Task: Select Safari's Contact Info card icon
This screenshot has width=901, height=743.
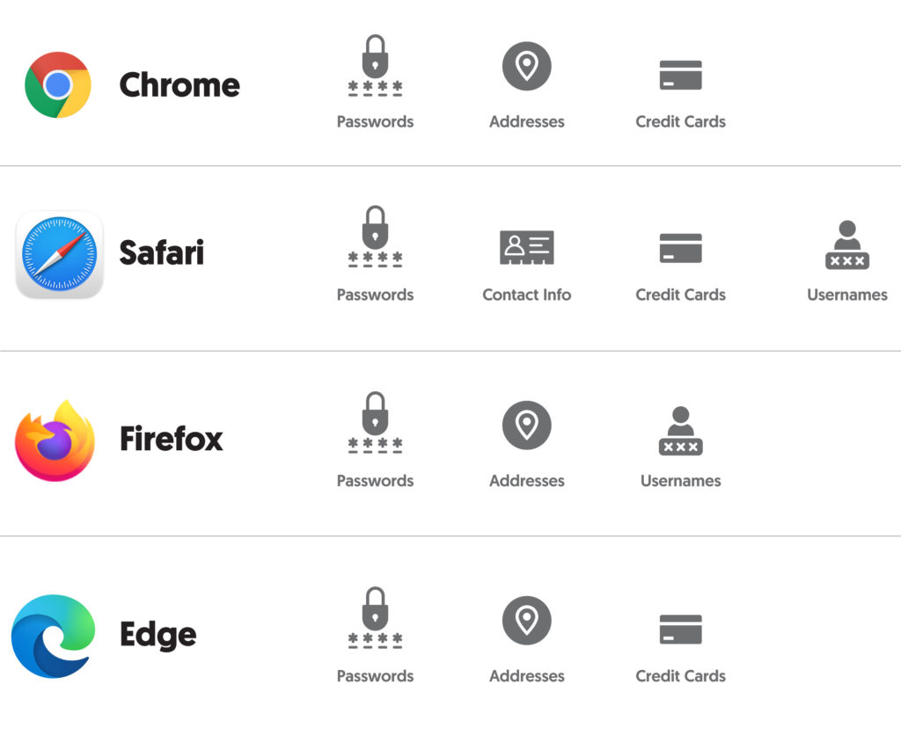Action: point(526,248)
